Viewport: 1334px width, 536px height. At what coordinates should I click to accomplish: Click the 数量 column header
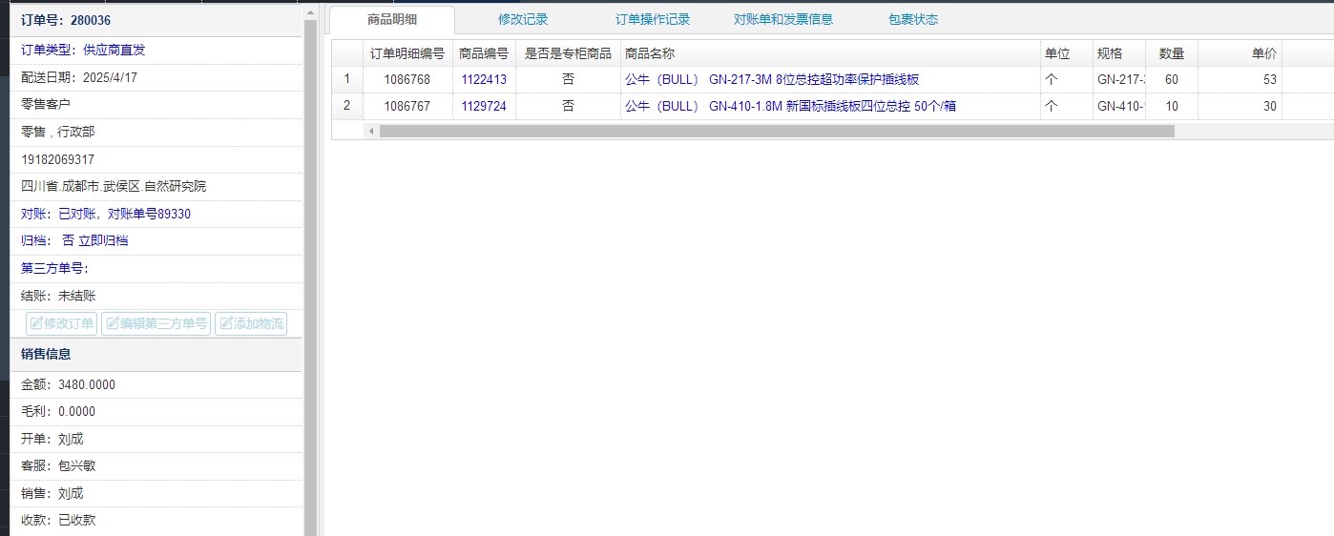coord(1172,54)
